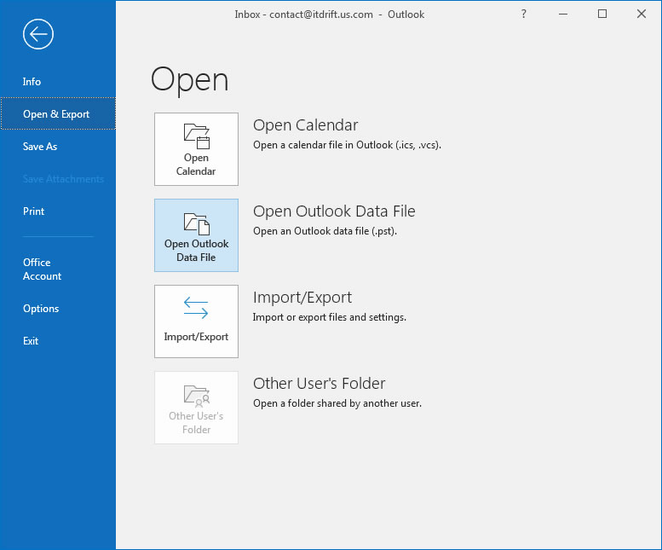Click the 'Open Calendar' heading text
Viewport: 662px width, 550px height.
tap(305, 125)
